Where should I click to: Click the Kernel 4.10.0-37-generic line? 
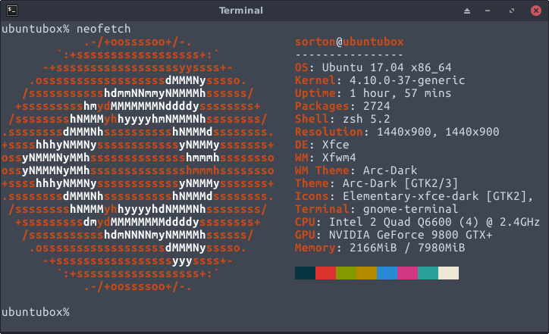pos(380,80)
